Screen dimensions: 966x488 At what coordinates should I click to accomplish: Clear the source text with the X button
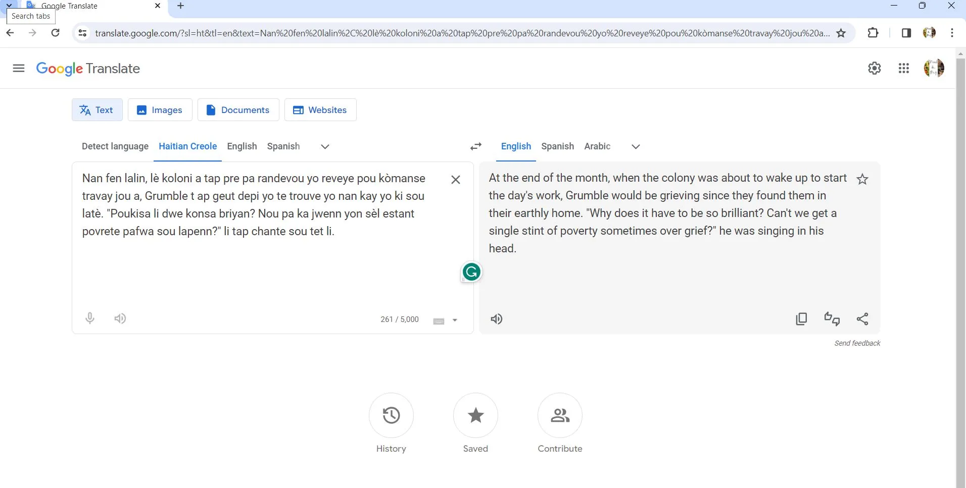click(x=454, y=179)
